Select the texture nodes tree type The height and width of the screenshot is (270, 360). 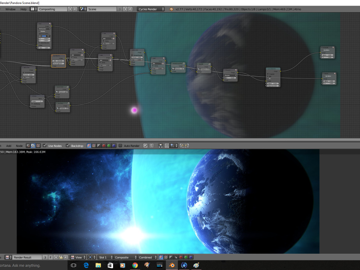(38, 145)
